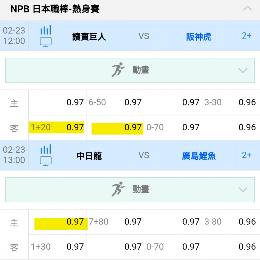Open statistics bars icon for 中日龍 match
260x260 pixels.
[46, 149]
